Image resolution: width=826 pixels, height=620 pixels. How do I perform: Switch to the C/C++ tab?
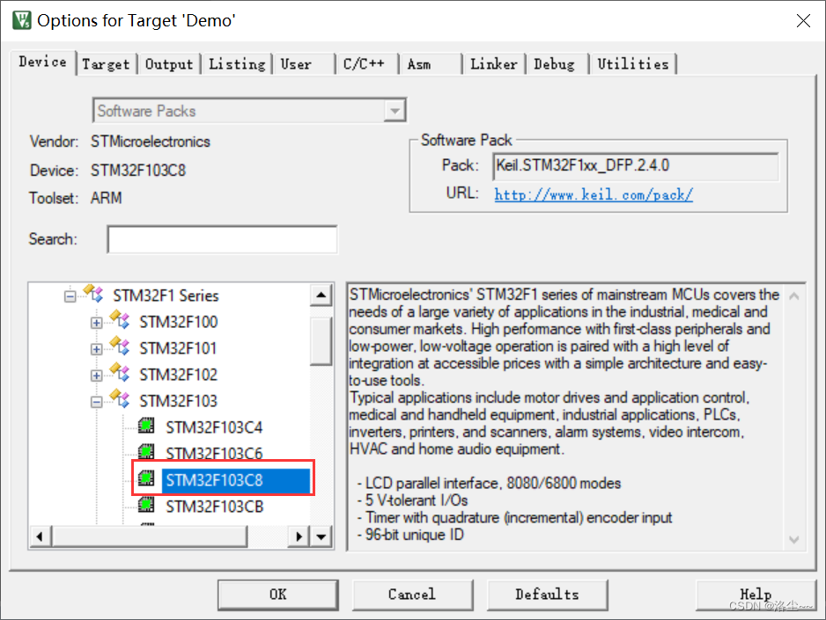coord(365,63)
